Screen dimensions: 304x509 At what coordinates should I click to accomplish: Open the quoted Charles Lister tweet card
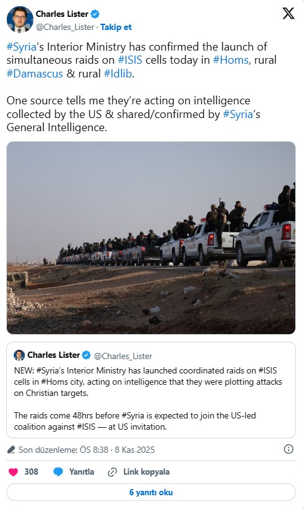pyautogui.click(x=151, y=390)
